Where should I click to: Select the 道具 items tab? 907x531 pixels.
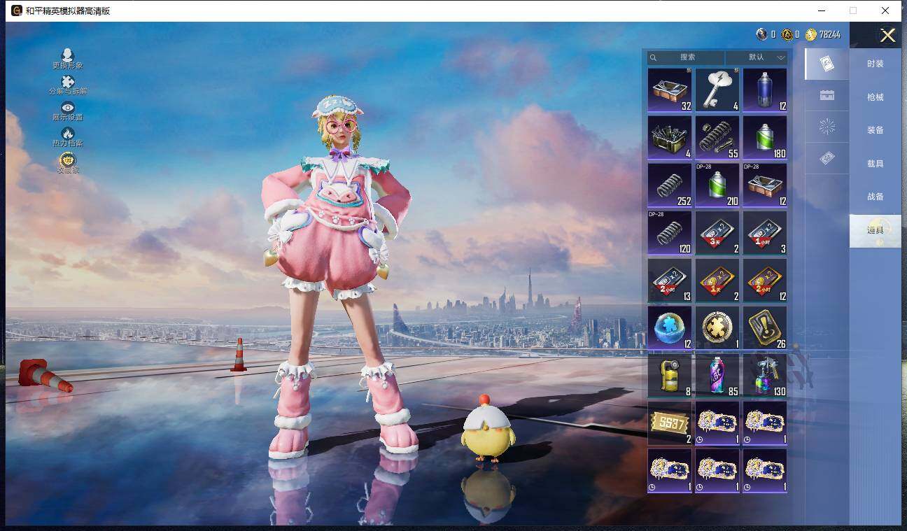876,231
